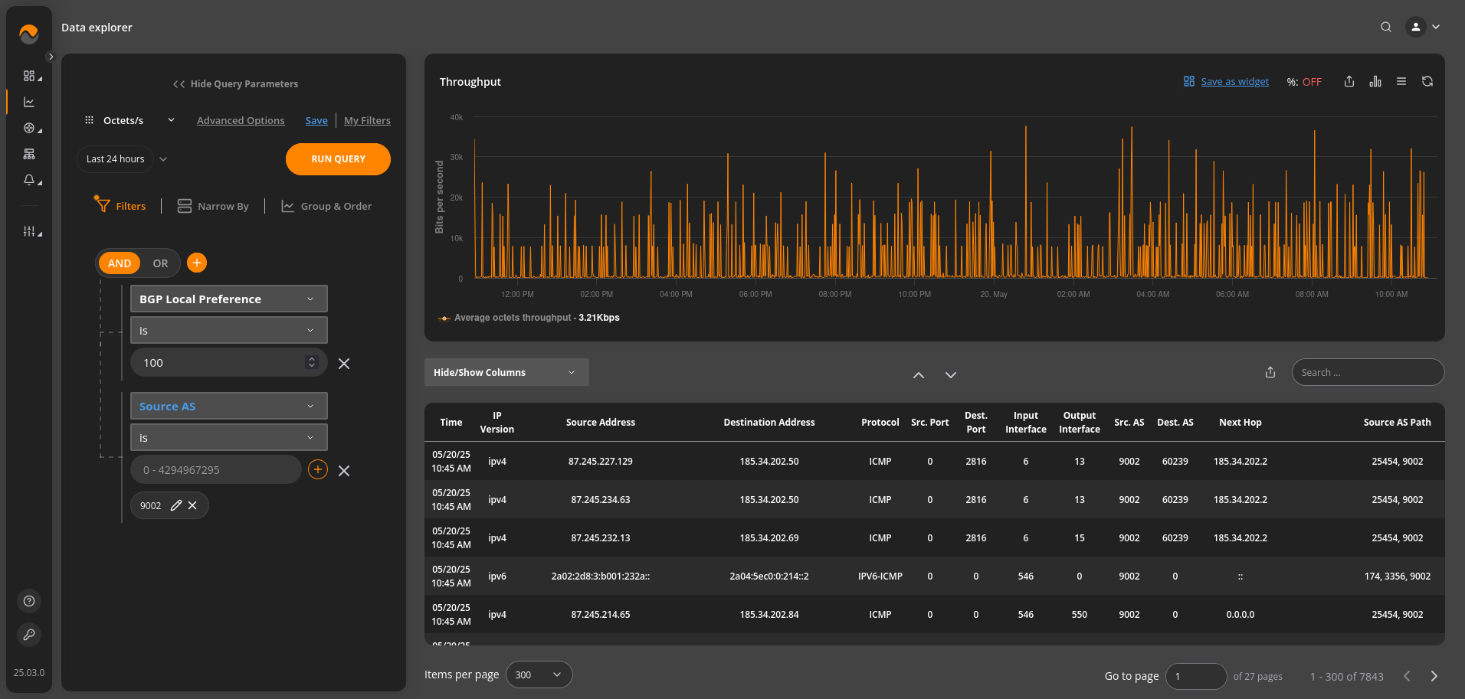
Task: Click the Save as widget link
Action: tap(1234, 82)
